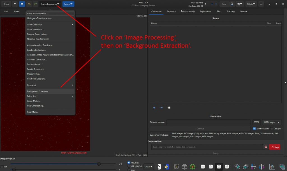Click the undo arrow icon
This screenshot has width=287, height=171.
(x=29, y=4)
